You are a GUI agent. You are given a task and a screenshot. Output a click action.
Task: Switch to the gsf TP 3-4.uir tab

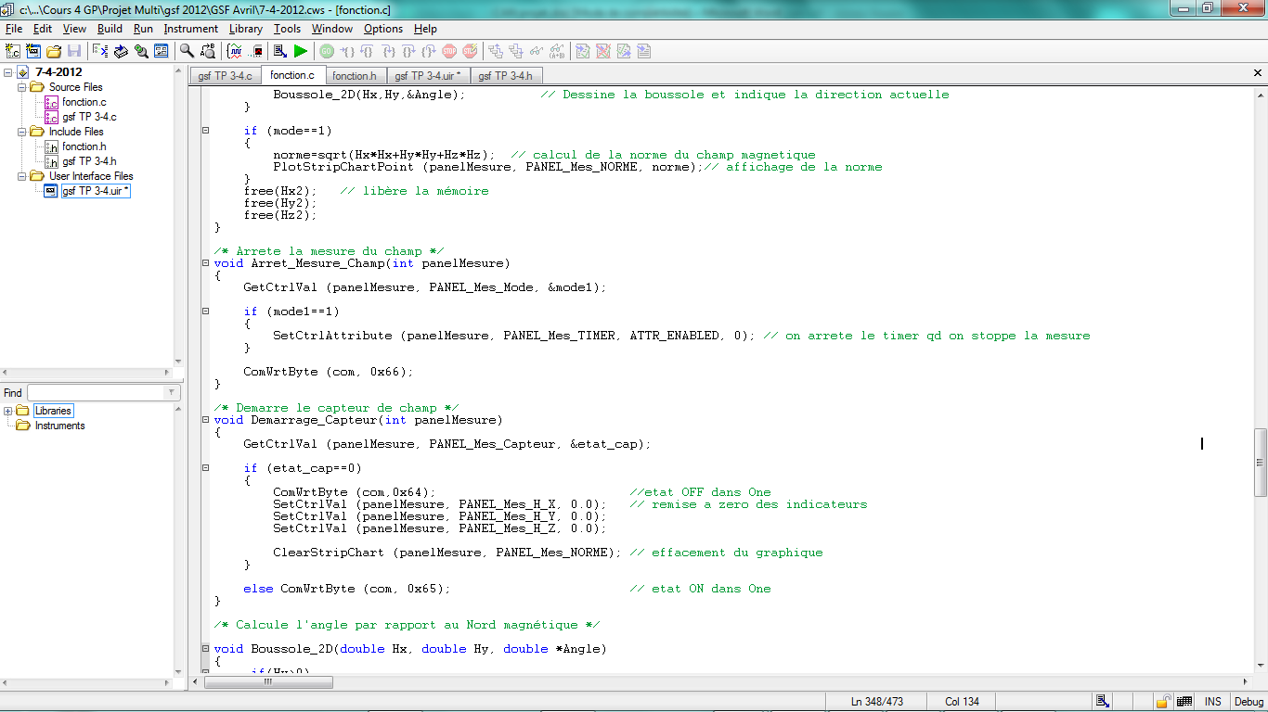pyautogui.click(x=428, y=76)
